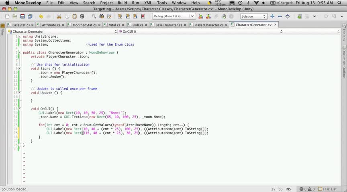Open the far-right toolbar overflow chevron
The image size is (347, 192).
(342, 16)
